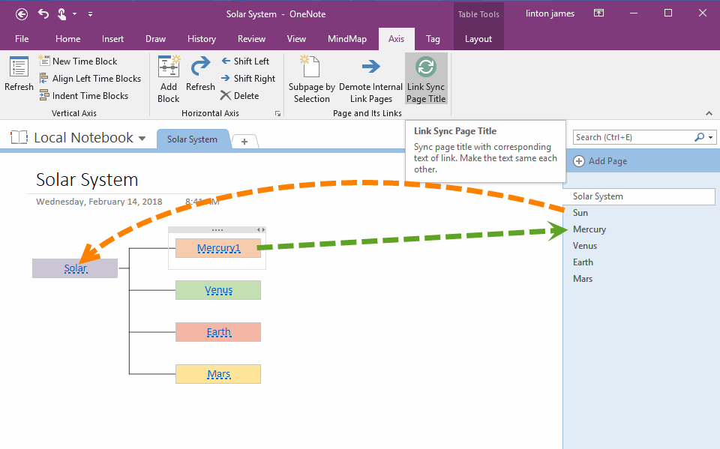The height and width of the screenshot is (449, 720).
Task: Open the Table Tools Layout tab
Action: pyautogui.click(x=478, y=39)
